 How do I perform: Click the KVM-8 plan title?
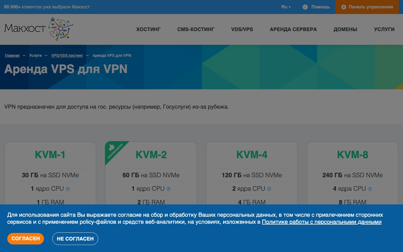353,155
